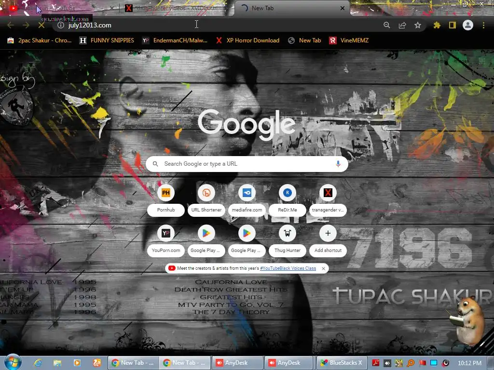This screenshot has height=370, width=494.
Task: Open the Extensions puzzle-piece menu
Action: point(437,25)
